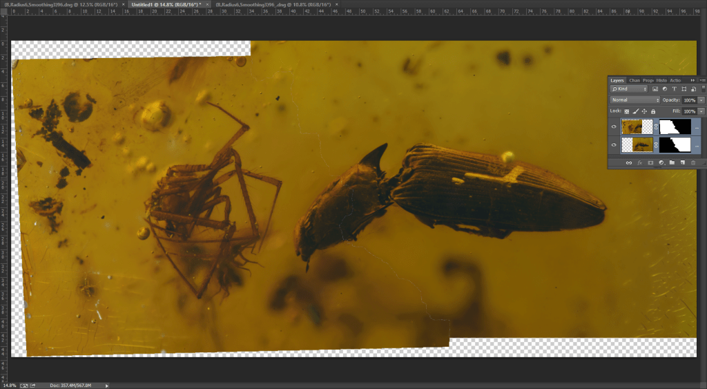Delete layer using the trash icon
Image resolution: width=707 pixels, height=389 pixels.
click(x=693, y=163)
